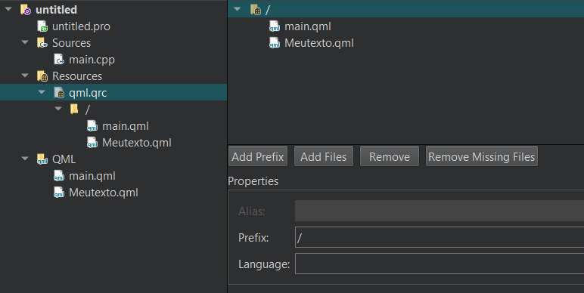
Task: Collapse the untitled project tree
Action: [x=8, y=9]
